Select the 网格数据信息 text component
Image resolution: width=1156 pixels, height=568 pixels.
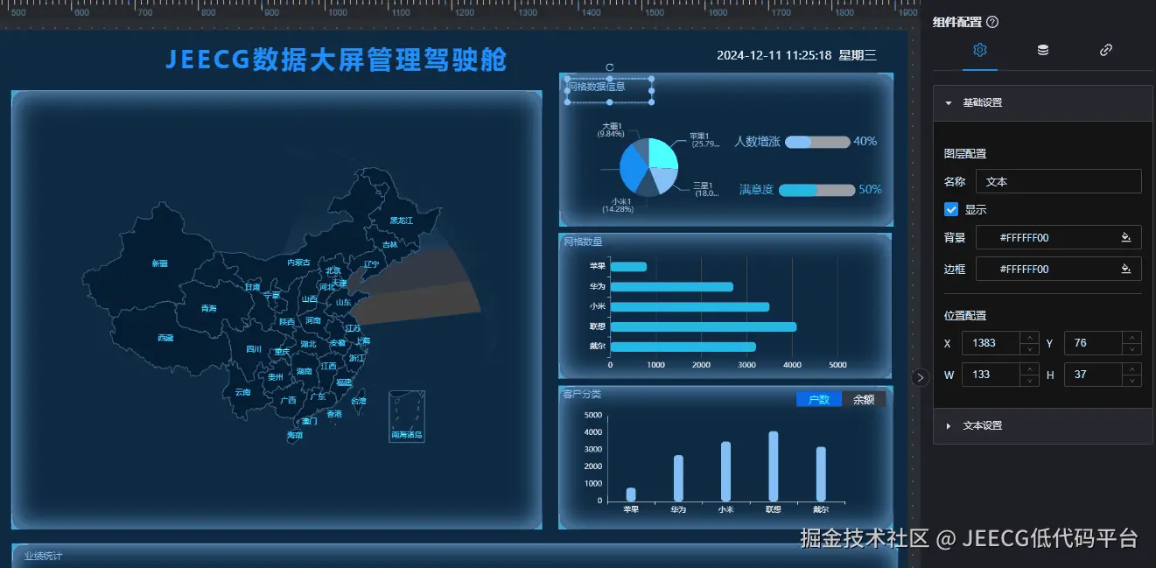(609, 90)
